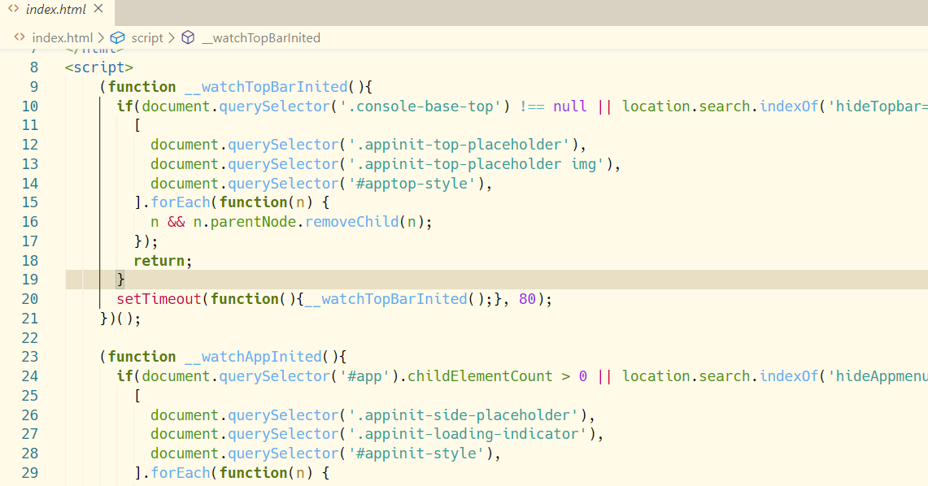Close the index.html editor tab
928x486 pixels.
pyautogui.click(x=99, y=9)
